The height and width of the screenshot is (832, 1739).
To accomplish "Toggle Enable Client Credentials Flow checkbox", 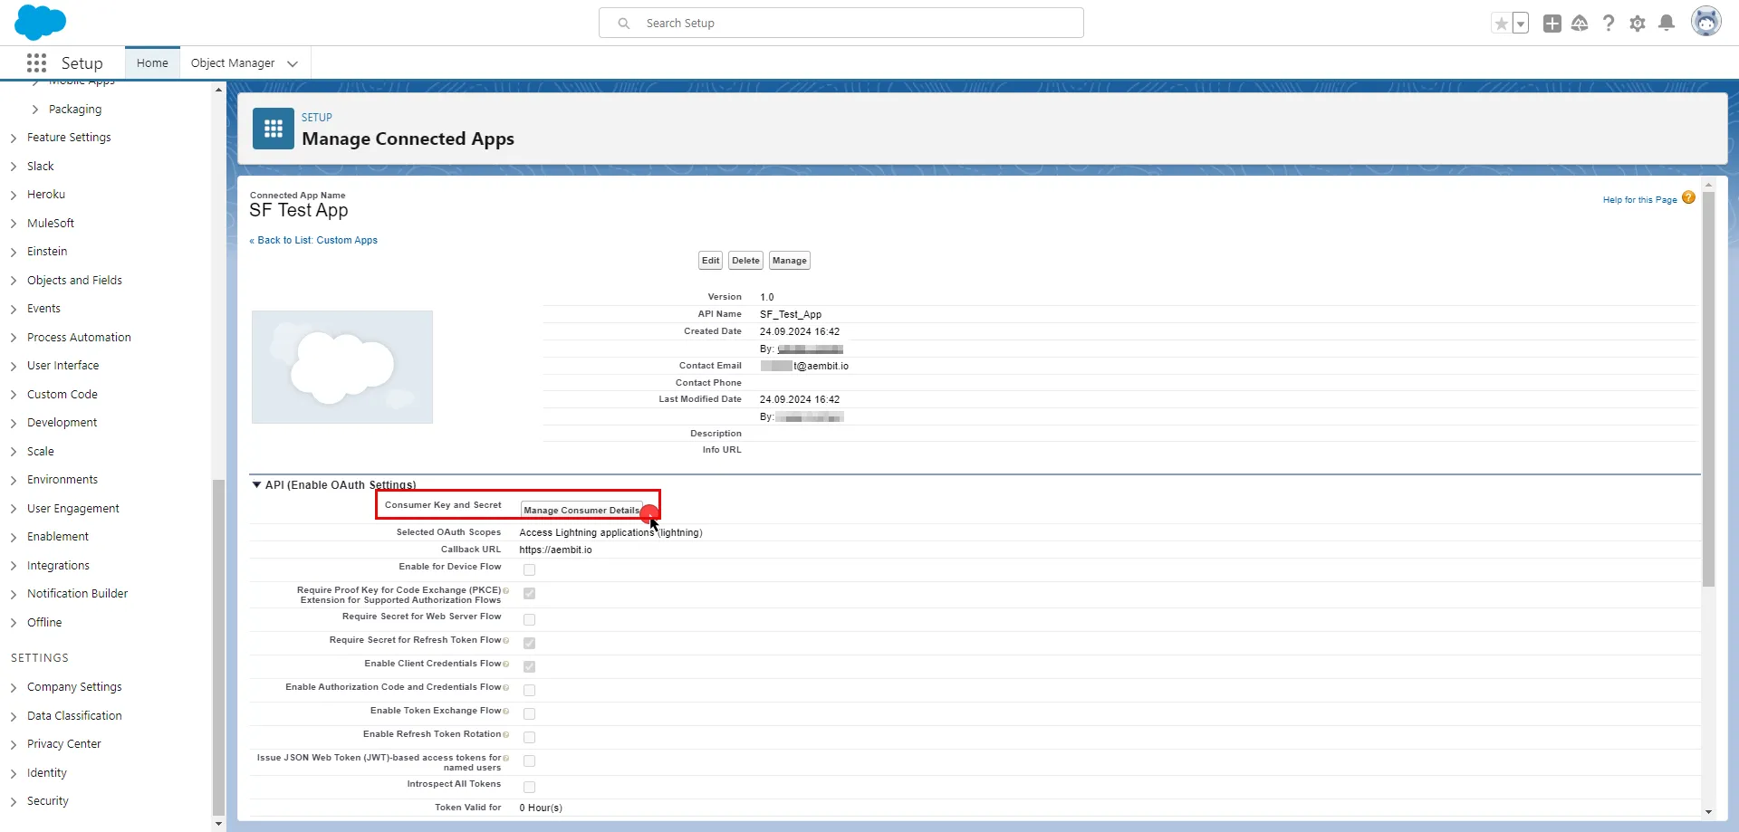I will (529, 666).
